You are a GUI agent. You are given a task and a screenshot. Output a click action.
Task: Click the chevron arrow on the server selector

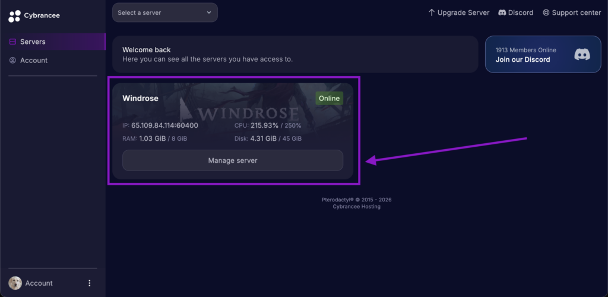point(208,12)
